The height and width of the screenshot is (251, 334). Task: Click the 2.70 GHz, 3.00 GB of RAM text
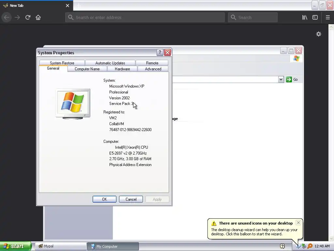point(130,159)
